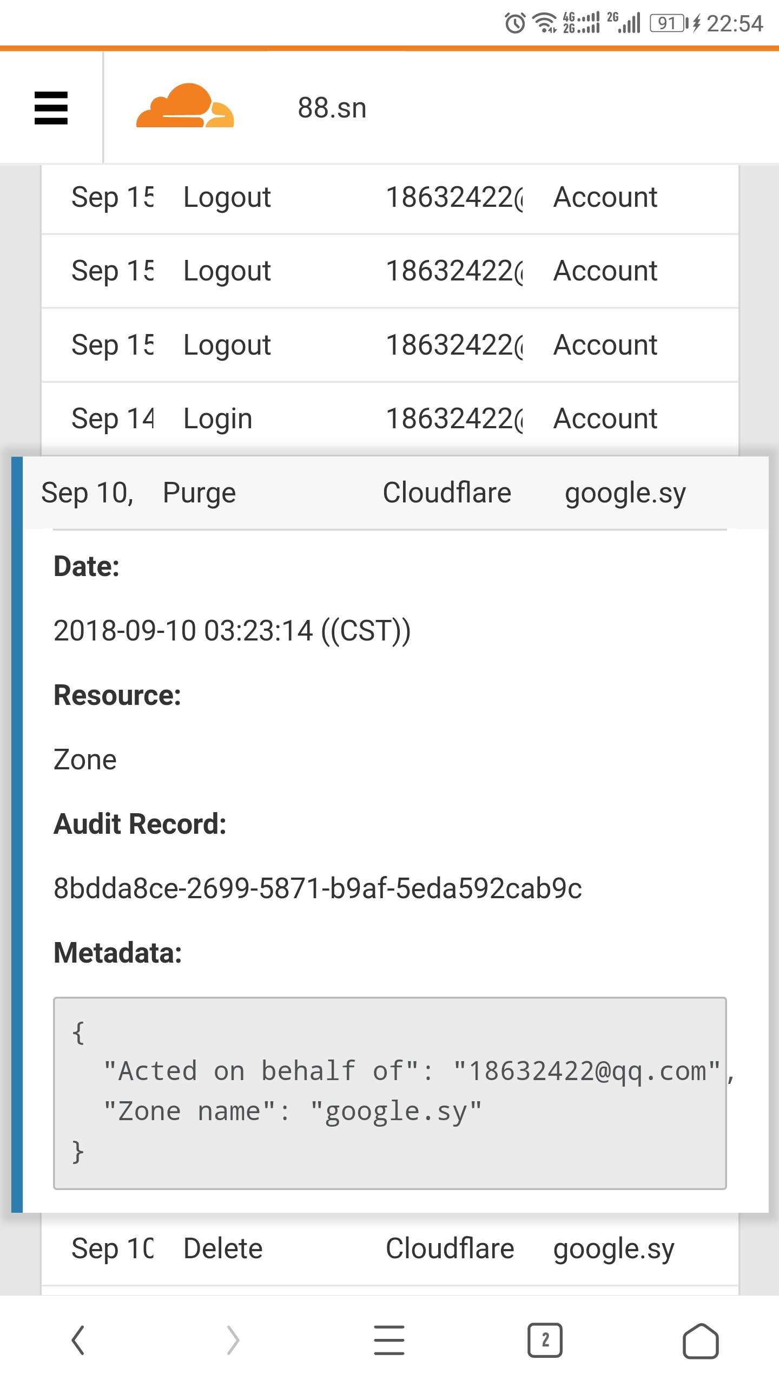Image resolution: width=779 pixels, height=1386 pixels.
Task: Click the Audit Record: label
Action: (140, 824)
